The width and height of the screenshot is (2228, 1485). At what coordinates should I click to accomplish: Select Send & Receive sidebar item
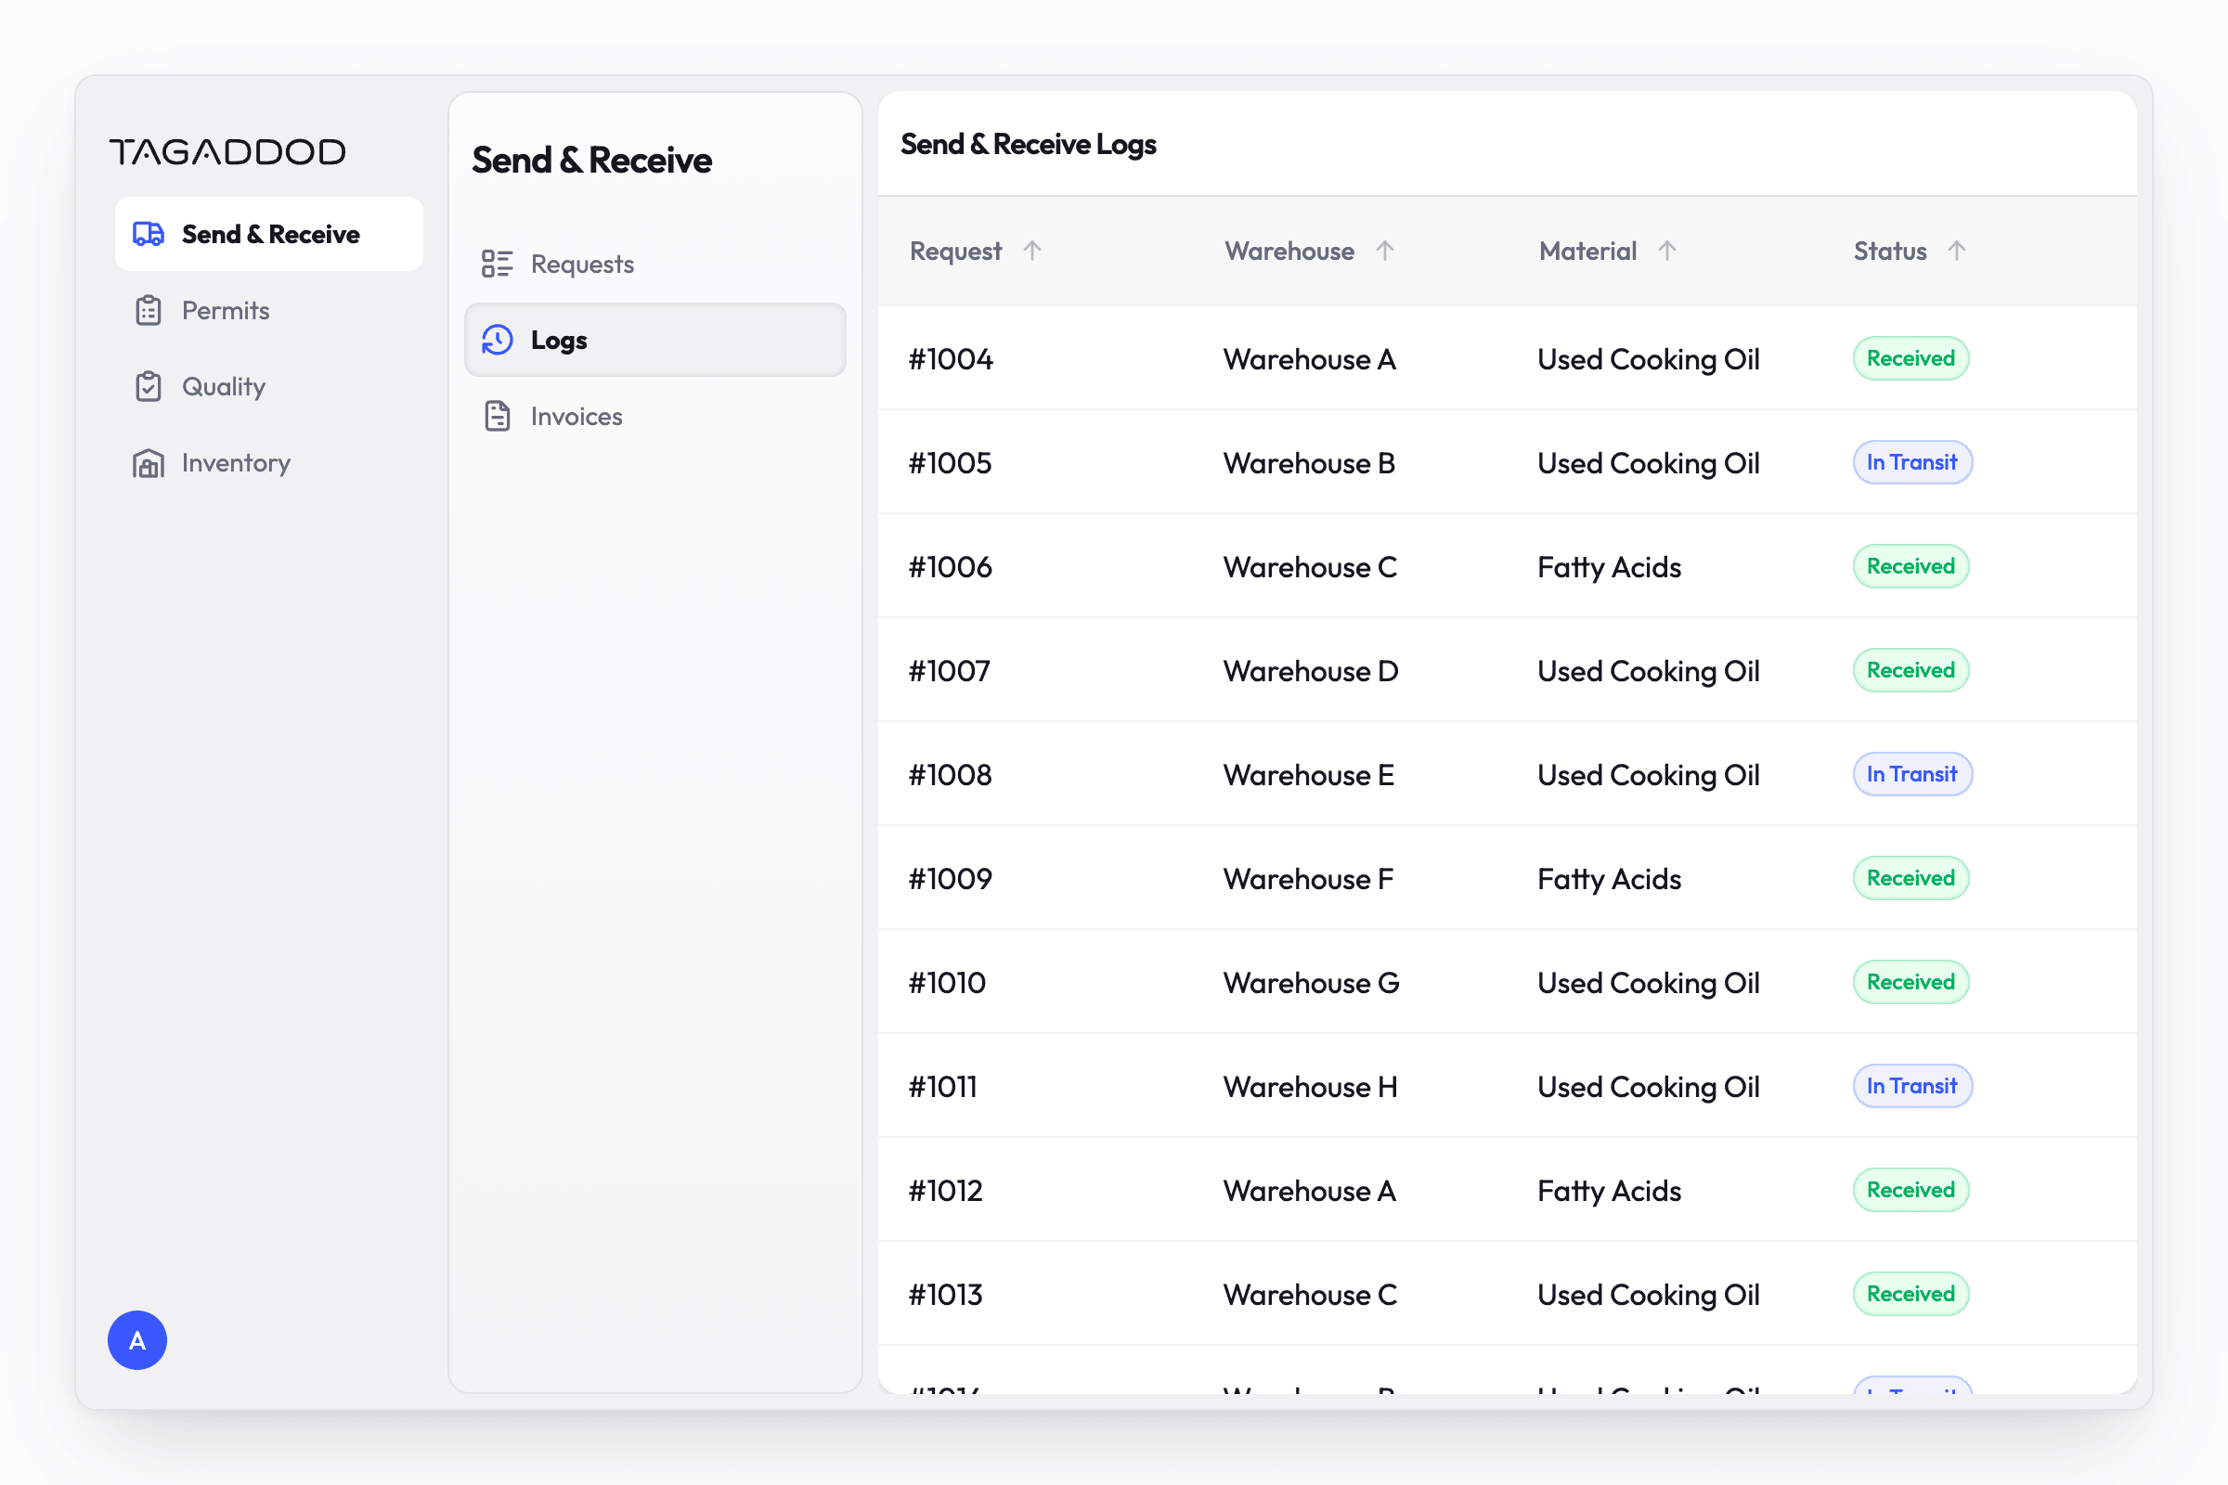point(269,234)
